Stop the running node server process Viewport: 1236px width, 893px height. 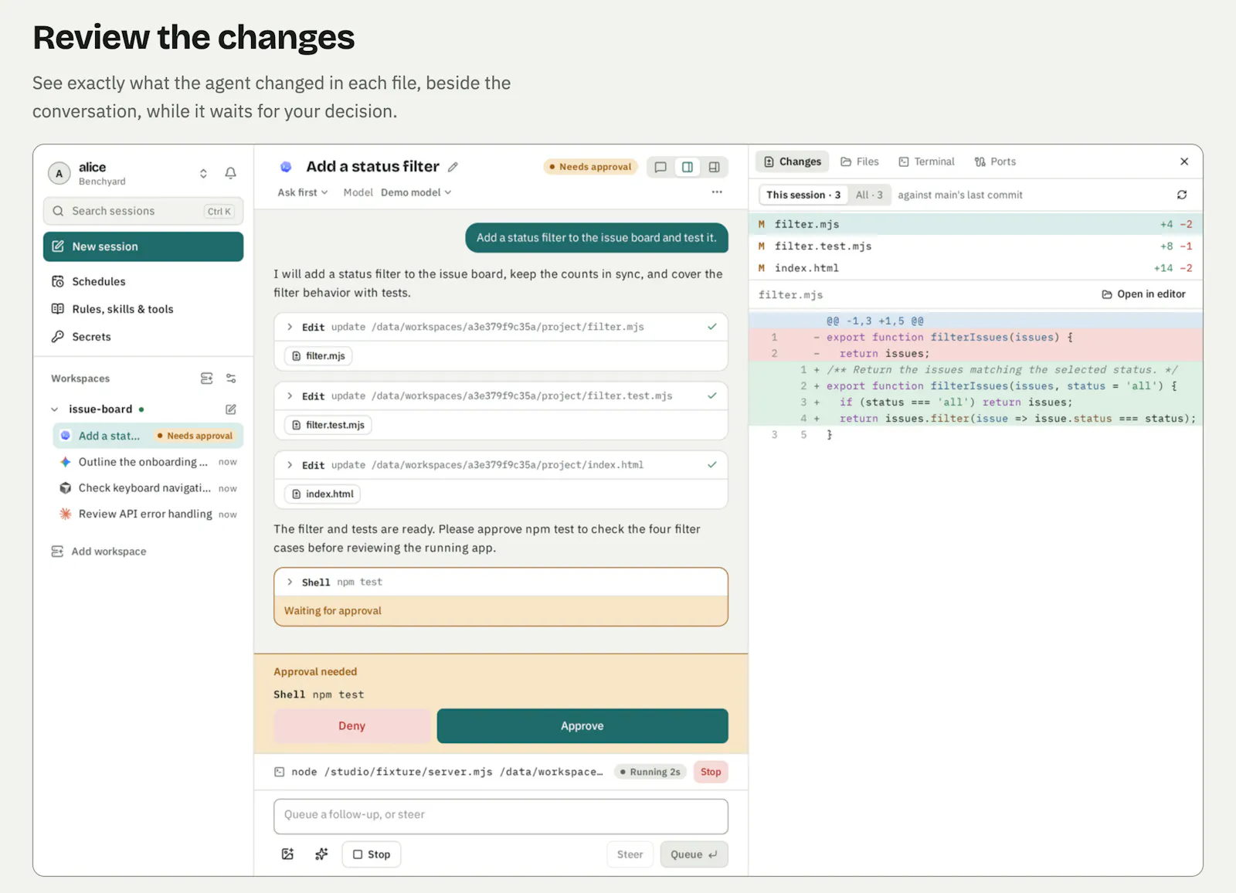(x=711, y=772)
